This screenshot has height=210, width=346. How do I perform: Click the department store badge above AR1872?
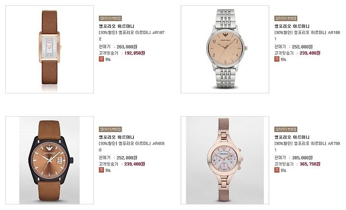pyautogui.click(x=111, y=18)
